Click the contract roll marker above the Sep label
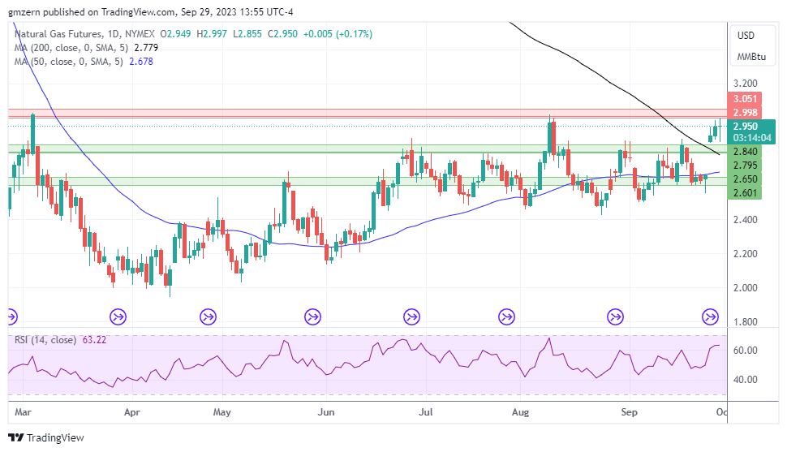Viewport: 787px width, 452px height. pos(615,317)
